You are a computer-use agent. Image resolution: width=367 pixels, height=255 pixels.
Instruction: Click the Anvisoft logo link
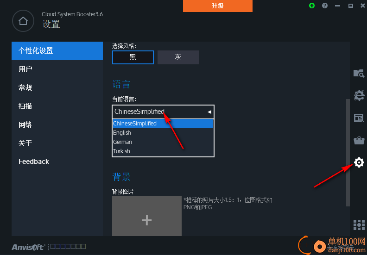(28, 247)
